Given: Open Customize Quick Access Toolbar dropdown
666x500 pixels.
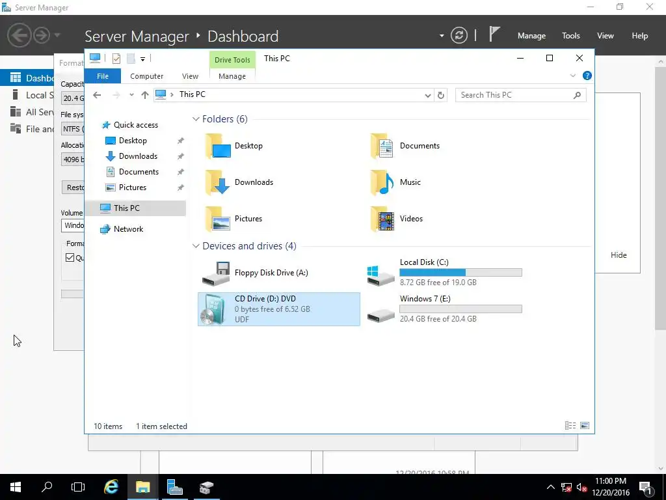Looking at the screenshot, I should 142,59.
